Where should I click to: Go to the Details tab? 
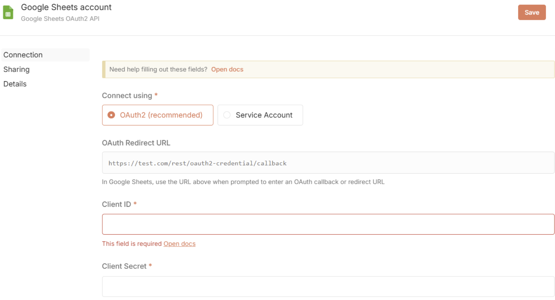pos(15,84)
